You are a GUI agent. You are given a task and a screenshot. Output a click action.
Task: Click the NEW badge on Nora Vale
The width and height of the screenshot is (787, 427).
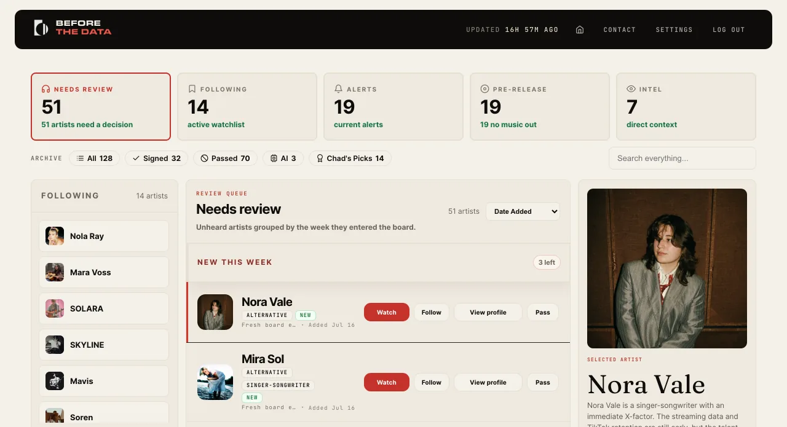306,315
